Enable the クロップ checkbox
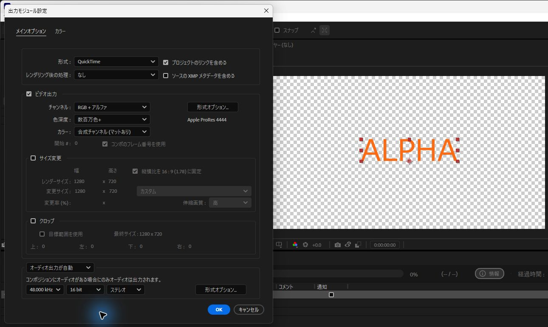Image resolution: width=548 pixels, height=327 pixels. [x=33, y=221]
